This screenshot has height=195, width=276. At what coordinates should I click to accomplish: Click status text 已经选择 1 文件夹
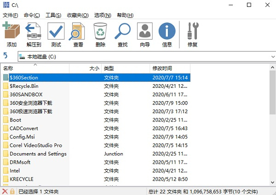click(x=38, y=191)
